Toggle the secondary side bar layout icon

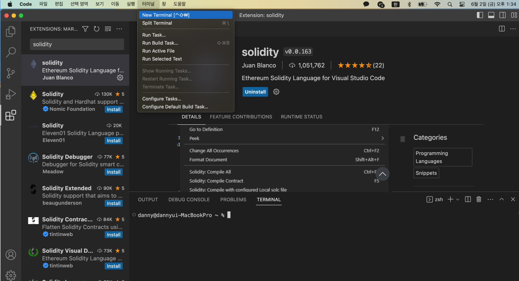coord(503,15)
